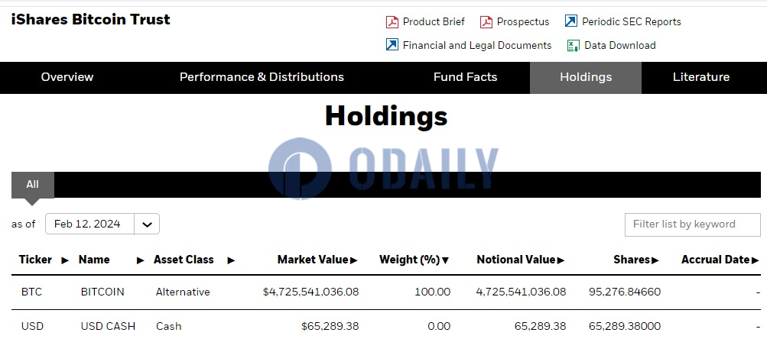This screenshot has height=339, width=767.
Task: Click the 0.00 weight cell
Action: [439, 326]
